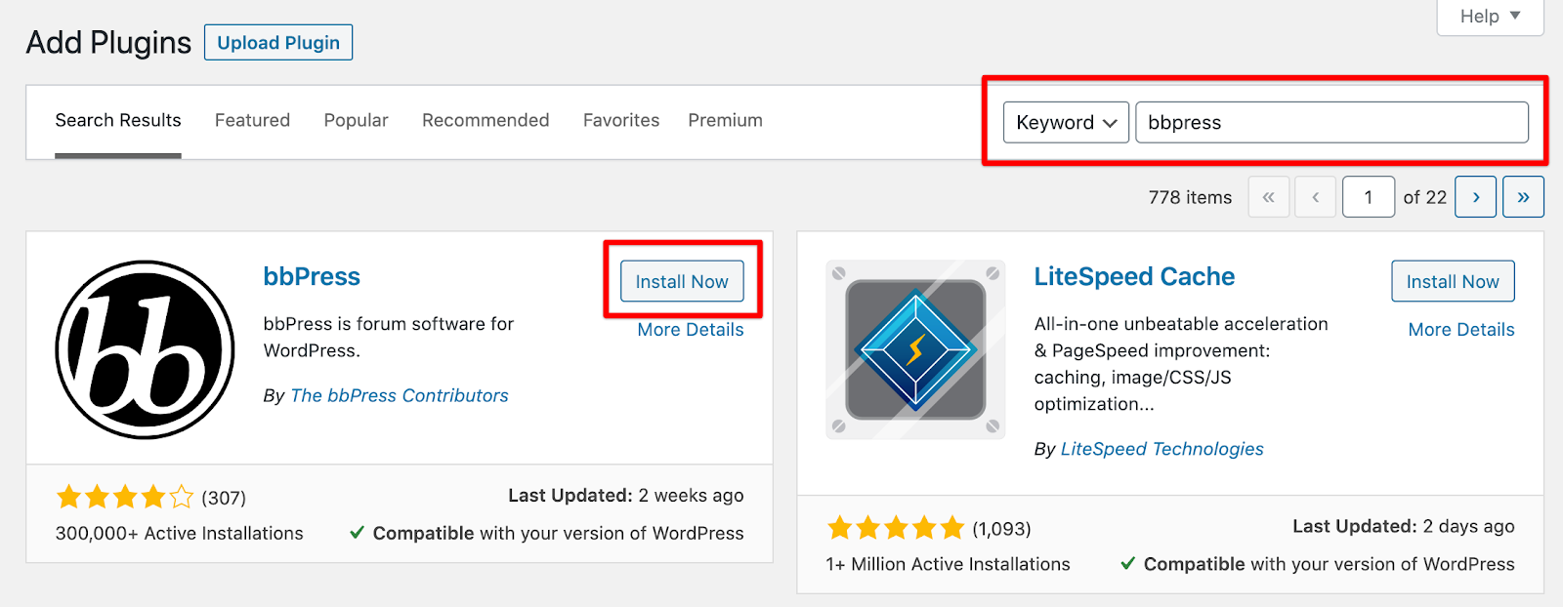The height and width of the screenshot is (607, 1563).
Task: Click the plugin search field containing bbpress
Action: tap(1331, 122)
